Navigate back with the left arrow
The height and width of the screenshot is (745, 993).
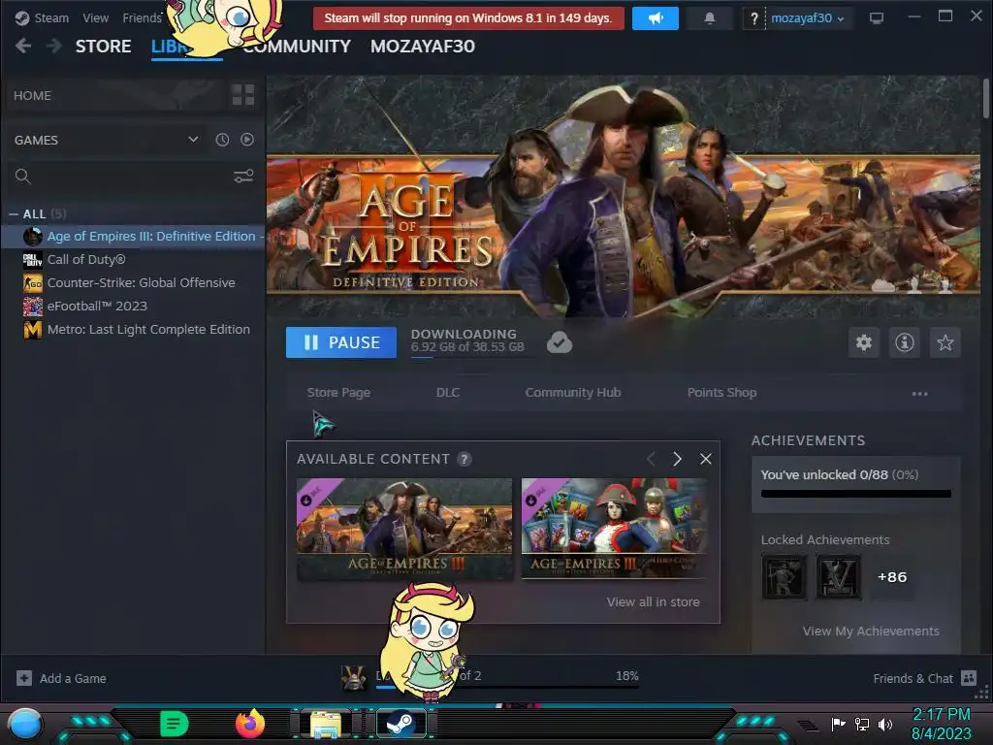[x=23, y=46]
